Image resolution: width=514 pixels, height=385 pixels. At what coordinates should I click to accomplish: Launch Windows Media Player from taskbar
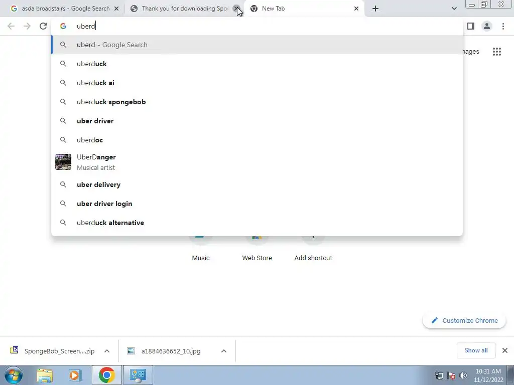point(74,375)
